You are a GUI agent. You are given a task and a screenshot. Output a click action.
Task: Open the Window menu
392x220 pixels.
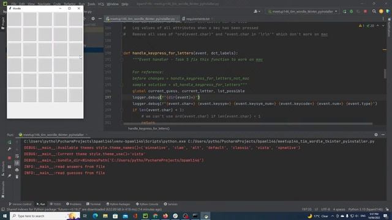coord(113,4)
